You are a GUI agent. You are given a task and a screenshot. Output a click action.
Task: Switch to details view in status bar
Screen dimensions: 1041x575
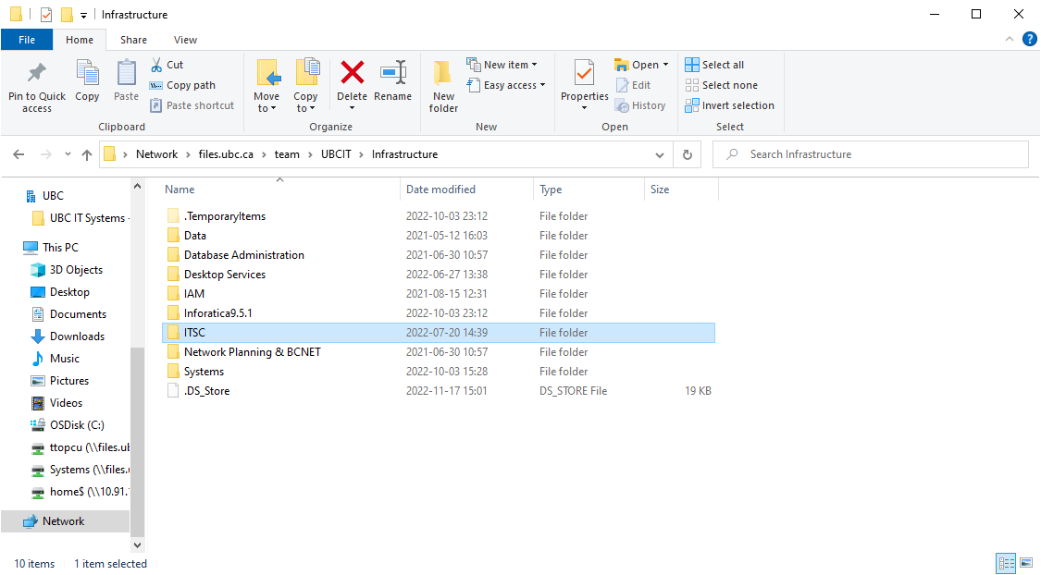(x=1006, y=563)
